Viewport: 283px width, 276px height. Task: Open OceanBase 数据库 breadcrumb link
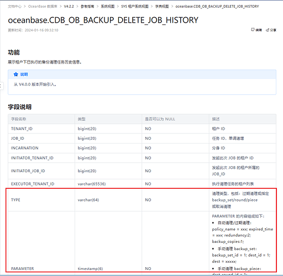pos(43,7)
